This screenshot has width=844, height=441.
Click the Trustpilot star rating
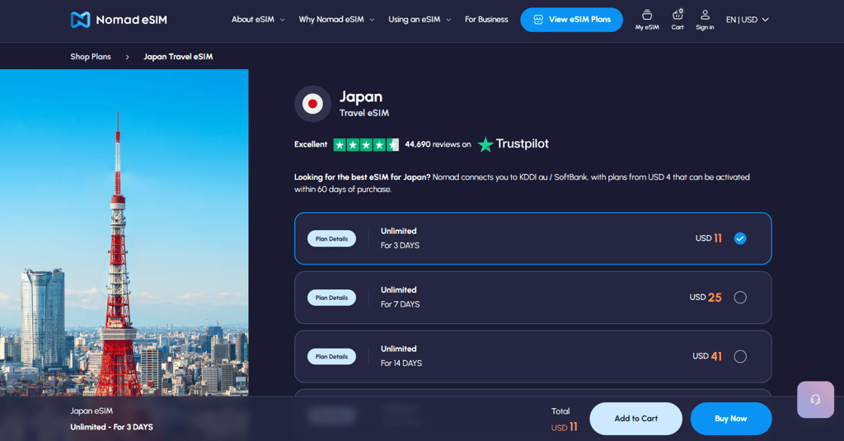[366, 144]
